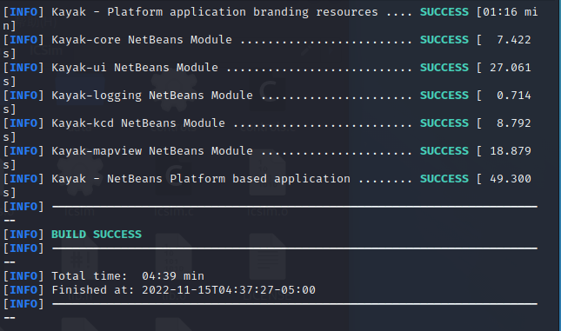Click SUCCESS on the branding resources line
Screen dimensions: 561x331
click(x=444, y=12)
